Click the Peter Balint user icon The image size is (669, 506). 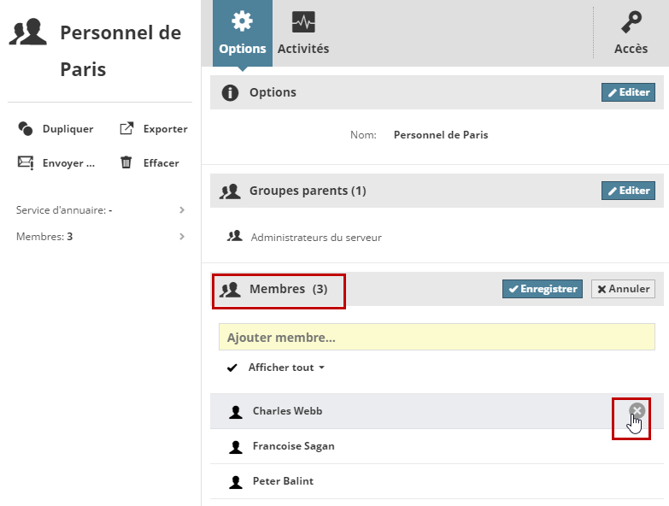236,482
